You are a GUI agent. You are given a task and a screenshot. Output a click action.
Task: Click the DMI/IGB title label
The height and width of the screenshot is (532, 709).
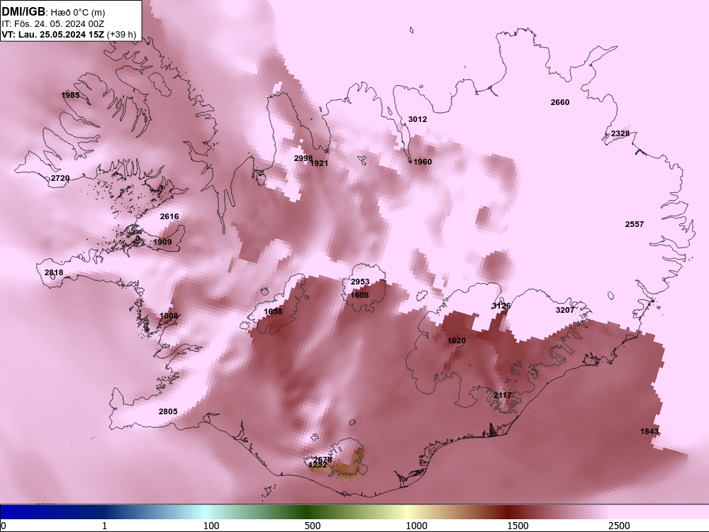point(23,11)
